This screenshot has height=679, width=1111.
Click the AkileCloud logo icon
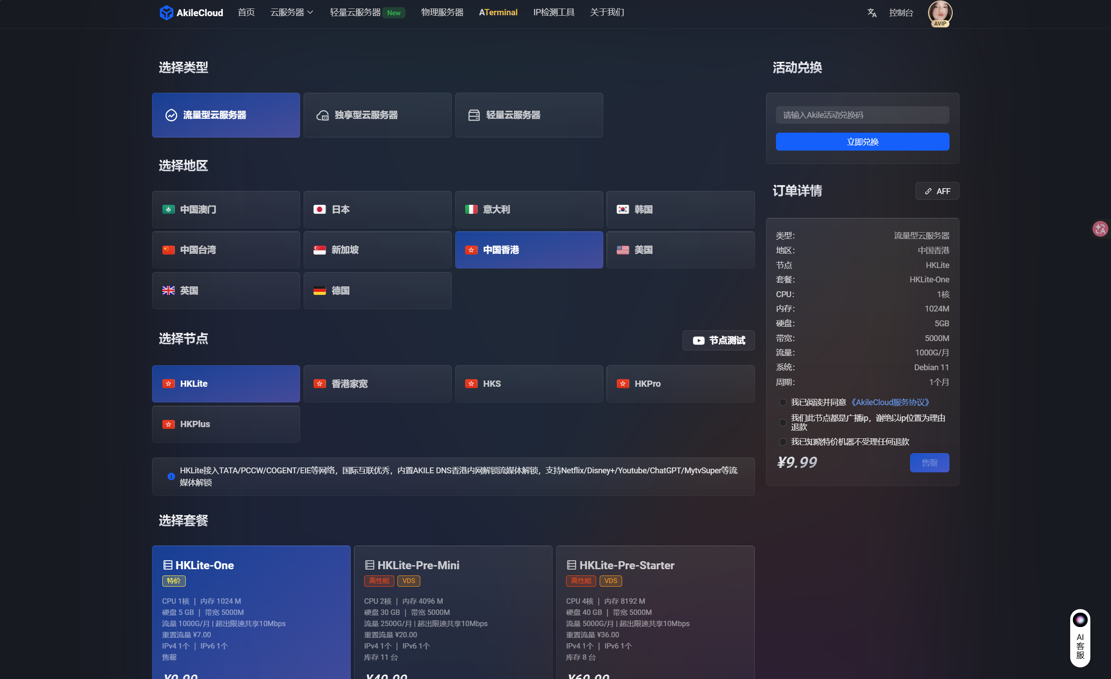(x=166, y=13)
